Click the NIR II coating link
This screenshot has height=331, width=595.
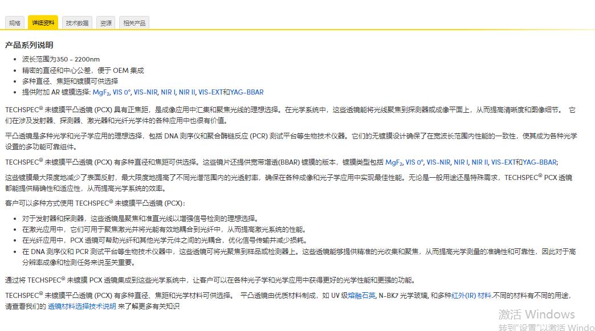coord(186,92)
